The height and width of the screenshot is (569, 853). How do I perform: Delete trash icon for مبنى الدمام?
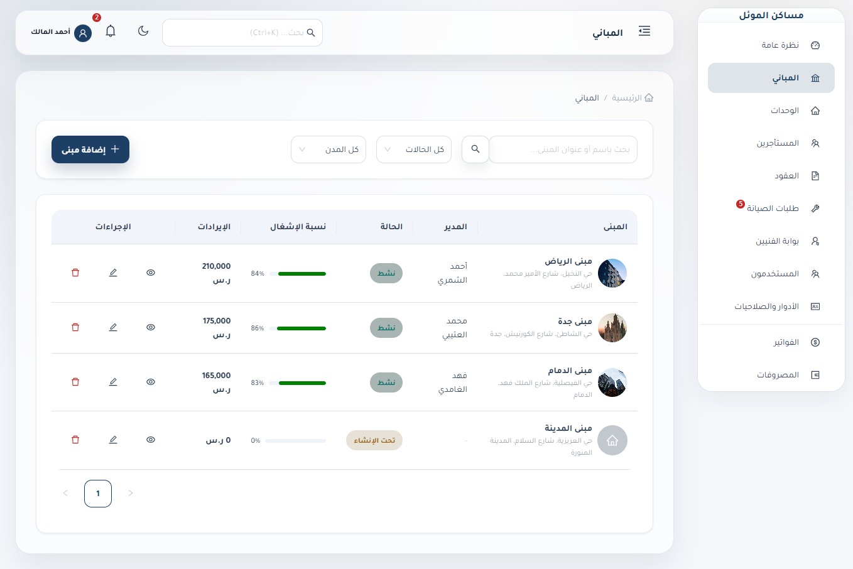click(x=75, y=382)
